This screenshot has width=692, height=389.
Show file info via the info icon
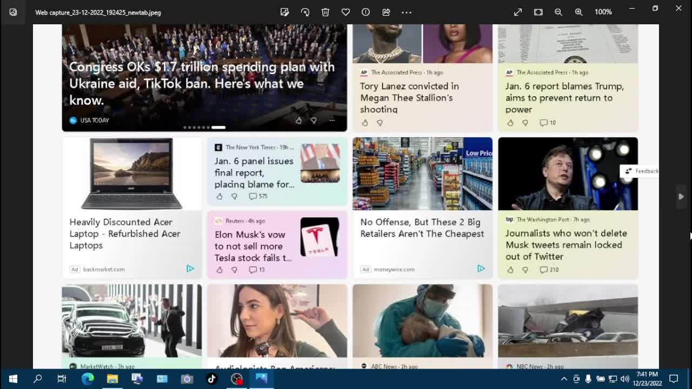tap(366, 12)
